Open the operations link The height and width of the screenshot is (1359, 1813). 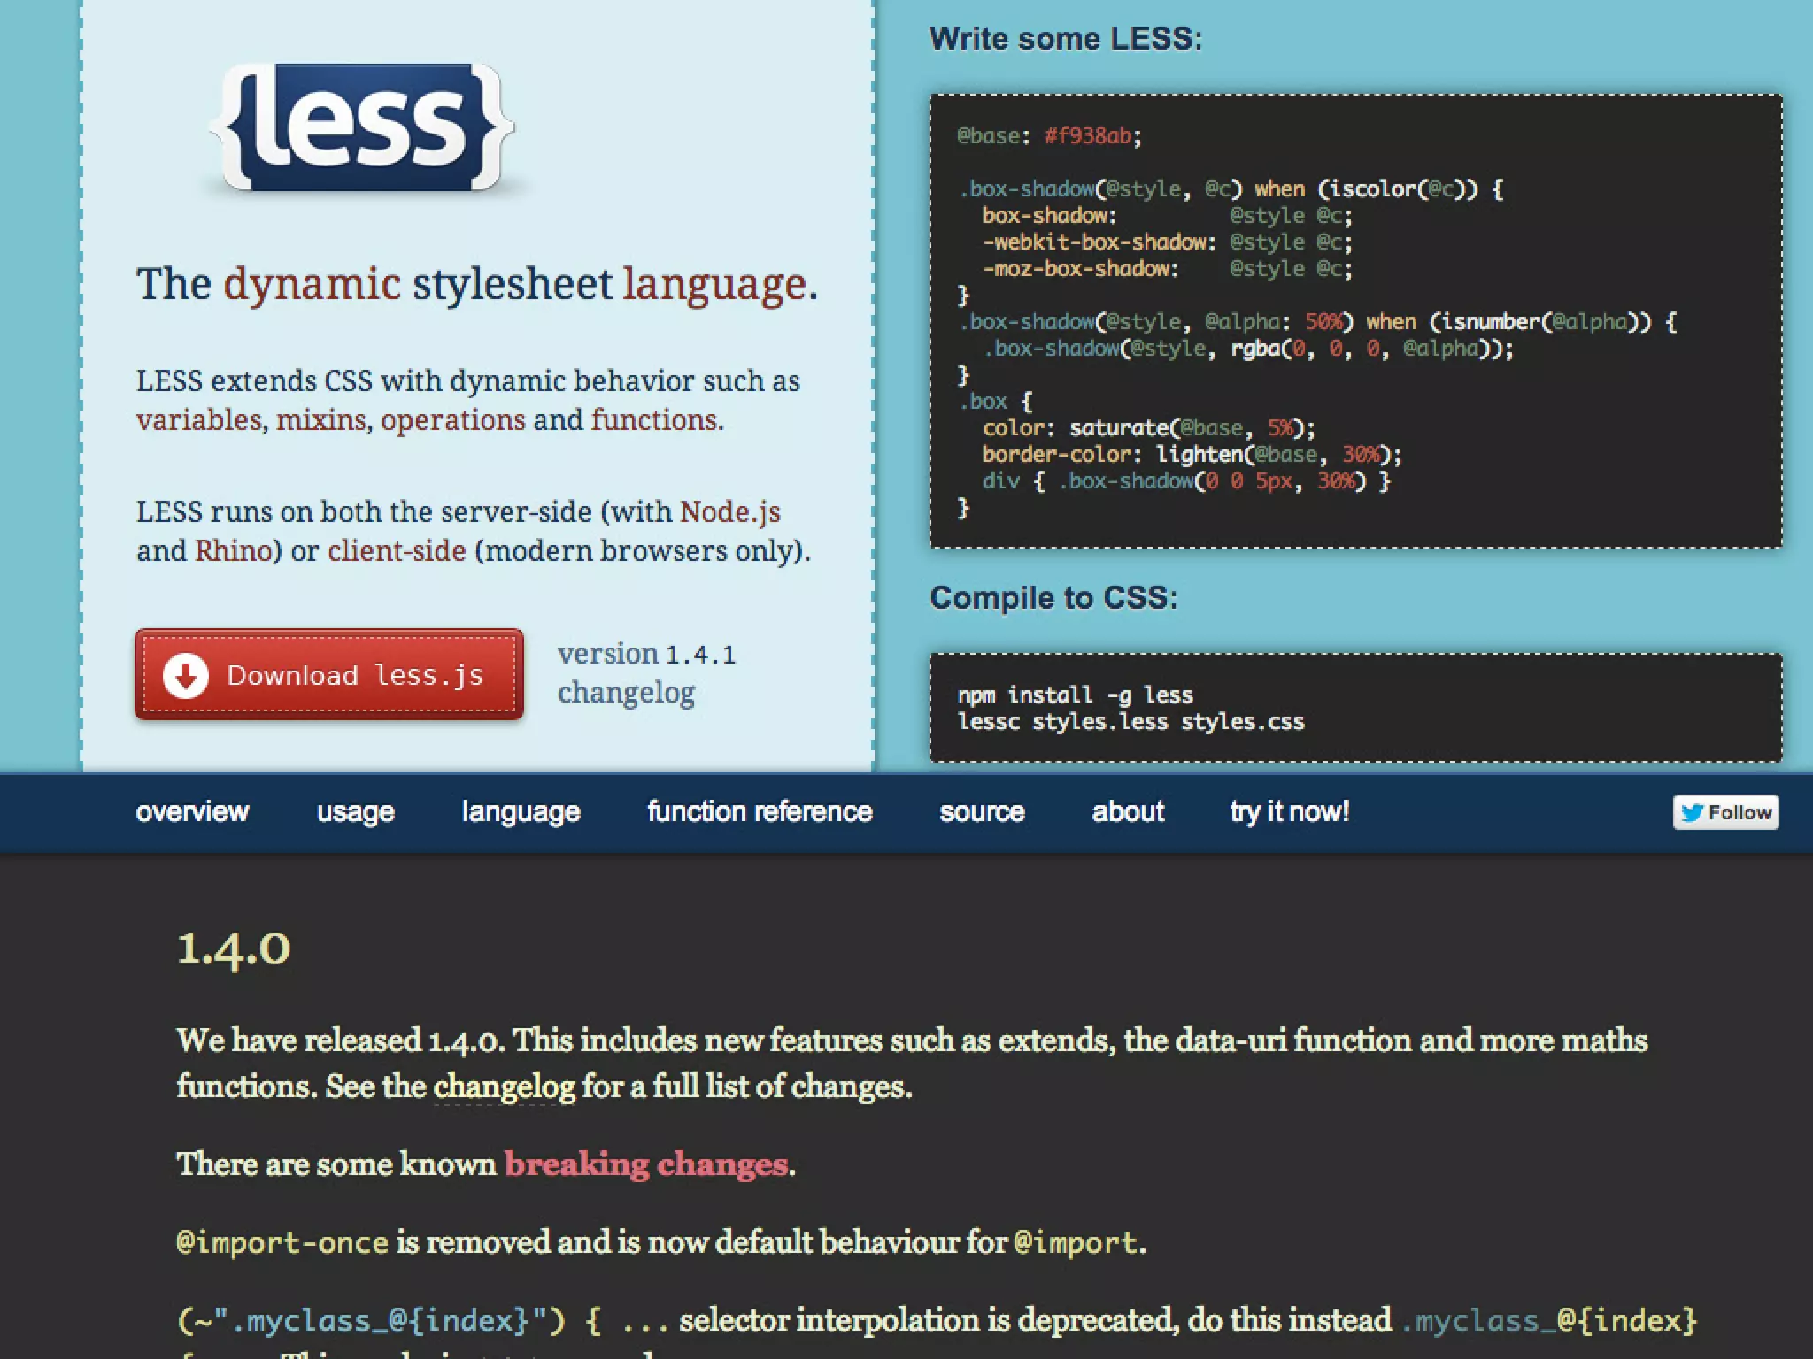click(452, 420)
